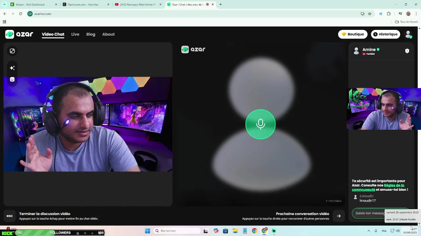
Task: Close the Azar browser tab
Action: point(213,5)
